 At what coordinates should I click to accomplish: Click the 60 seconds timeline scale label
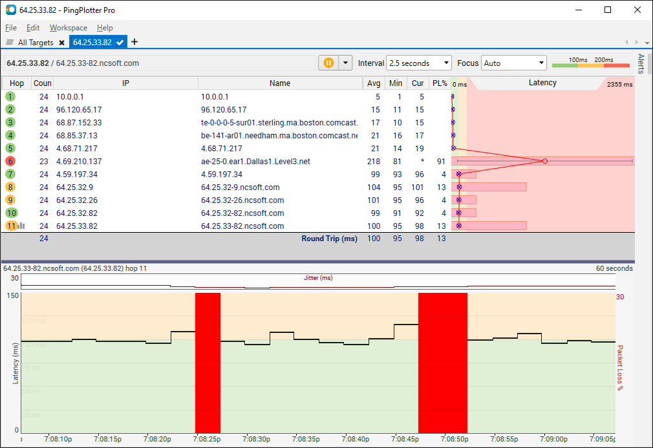[x=614, y=268]
